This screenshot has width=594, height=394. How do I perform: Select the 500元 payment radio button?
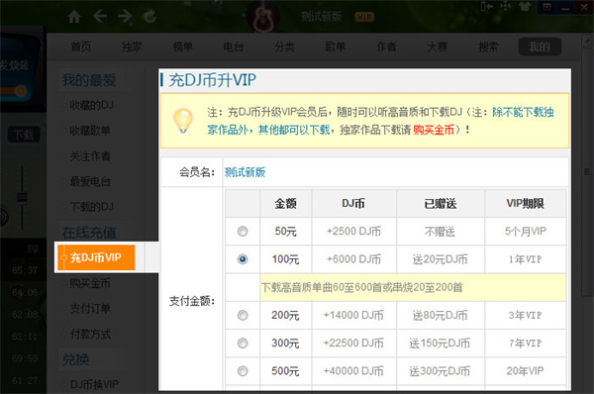(x=243, y=371)
